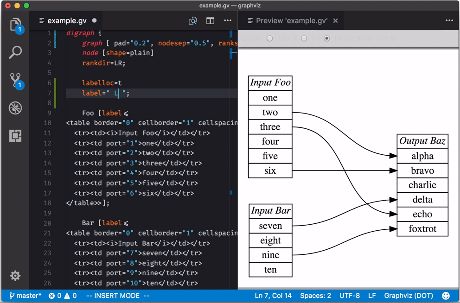Click the feedback smiley icon in status bar

[446, 296]
